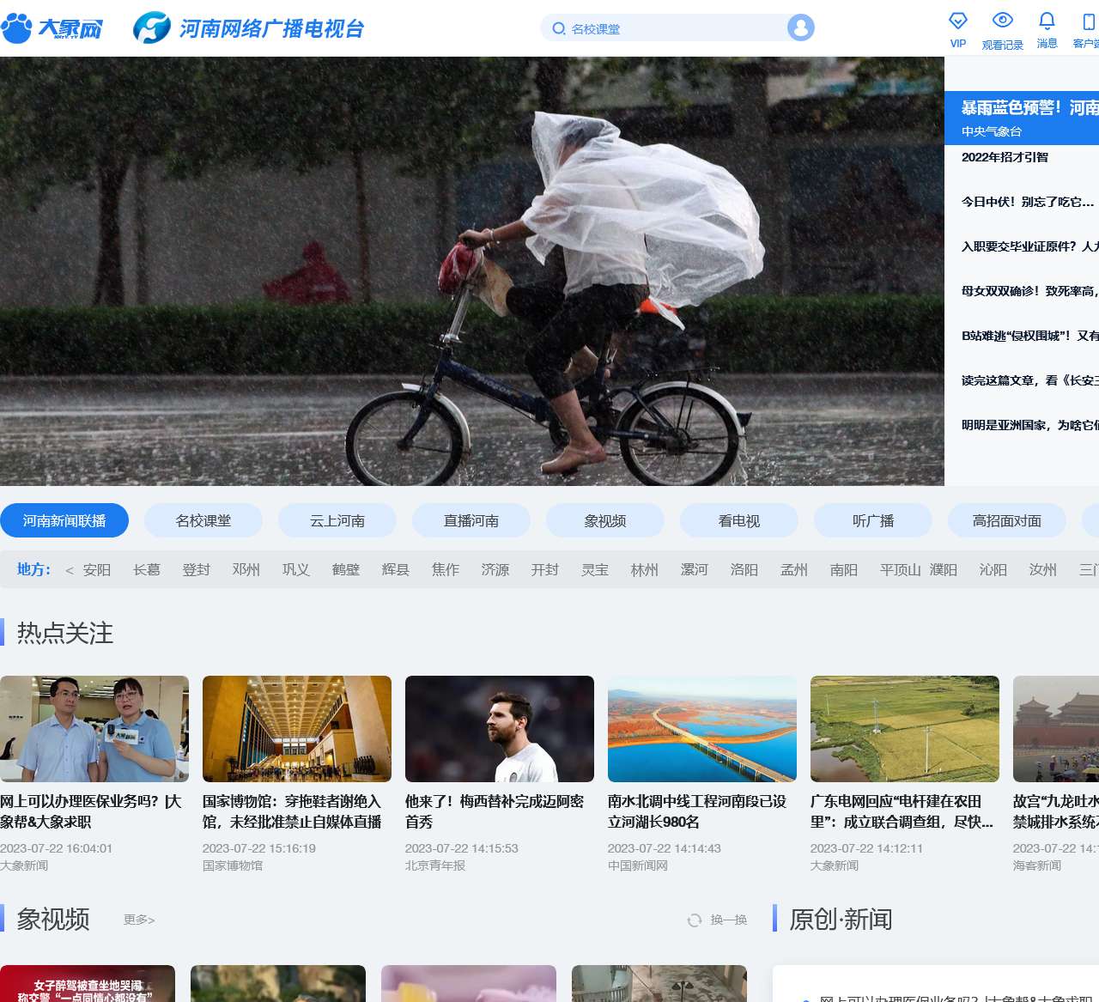
Task: Open the 2022年招才引智 headline
Action: tap(1005, 157)
